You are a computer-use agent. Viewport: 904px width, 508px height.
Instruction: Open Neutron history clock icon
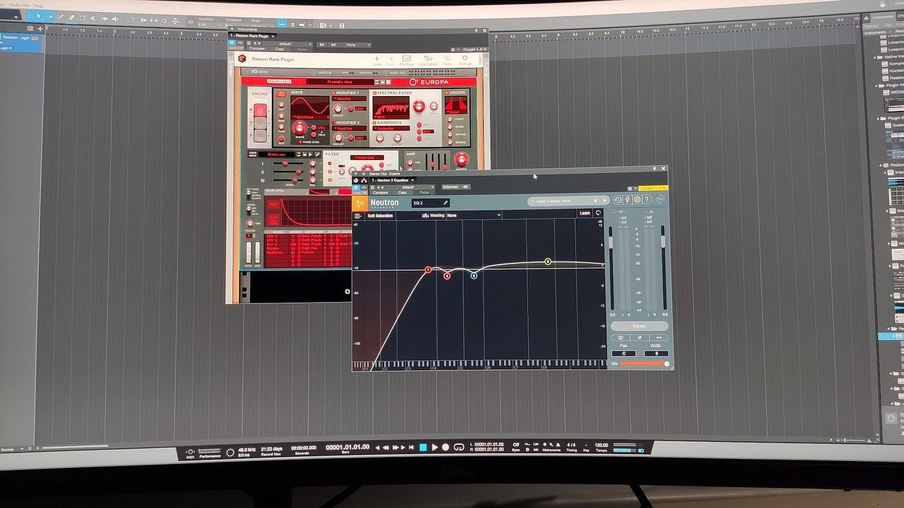[618, 200]
